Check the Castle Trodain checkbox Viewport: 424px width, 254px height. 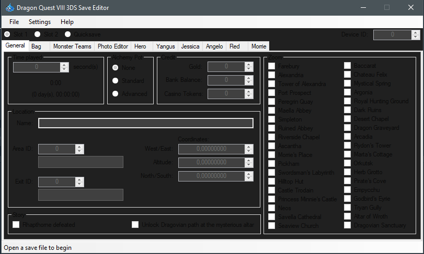coord(271,190)
